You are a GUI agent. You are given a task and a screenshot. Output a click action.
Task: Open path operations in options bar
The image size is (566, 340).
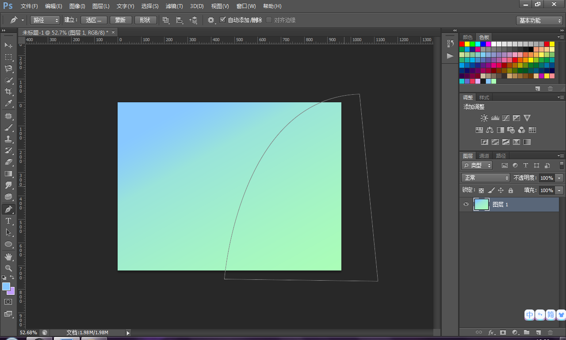[166, 20]
